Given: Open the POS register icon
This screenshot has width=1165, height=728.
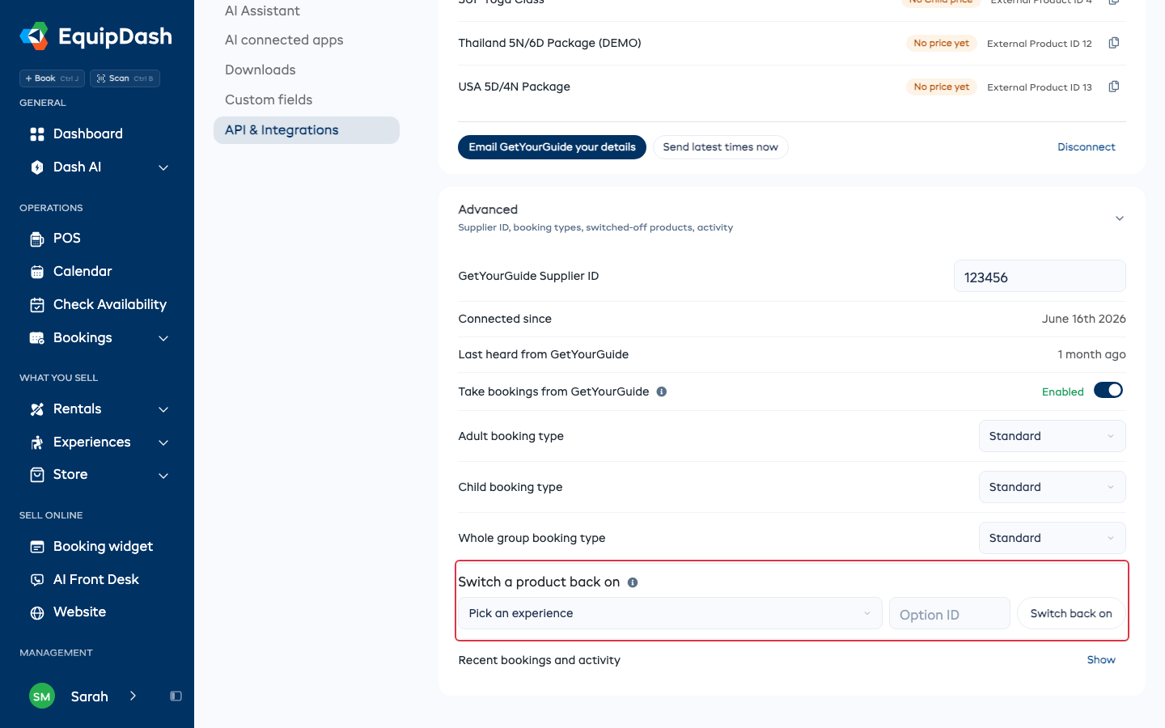Looking at the screenshot, I should coord(37,239).
